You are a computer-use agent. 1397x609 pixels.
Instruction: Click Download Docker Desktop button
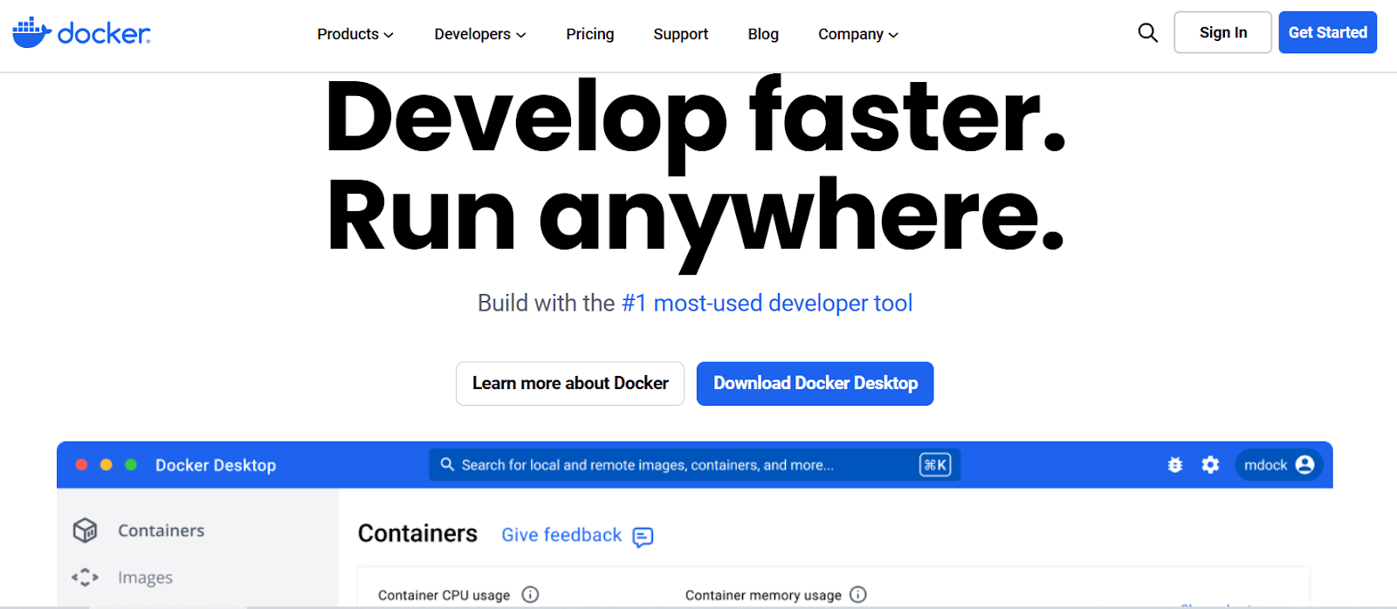[815, 384]
